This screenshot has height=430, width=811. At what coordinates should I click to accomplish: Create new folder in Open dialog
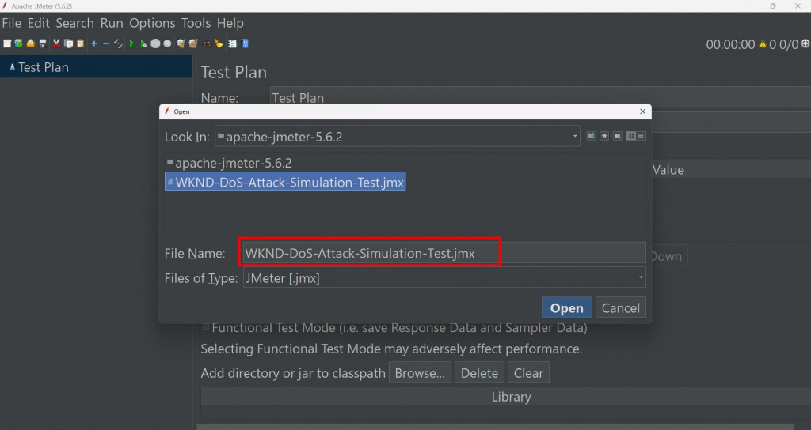point(618,136)
